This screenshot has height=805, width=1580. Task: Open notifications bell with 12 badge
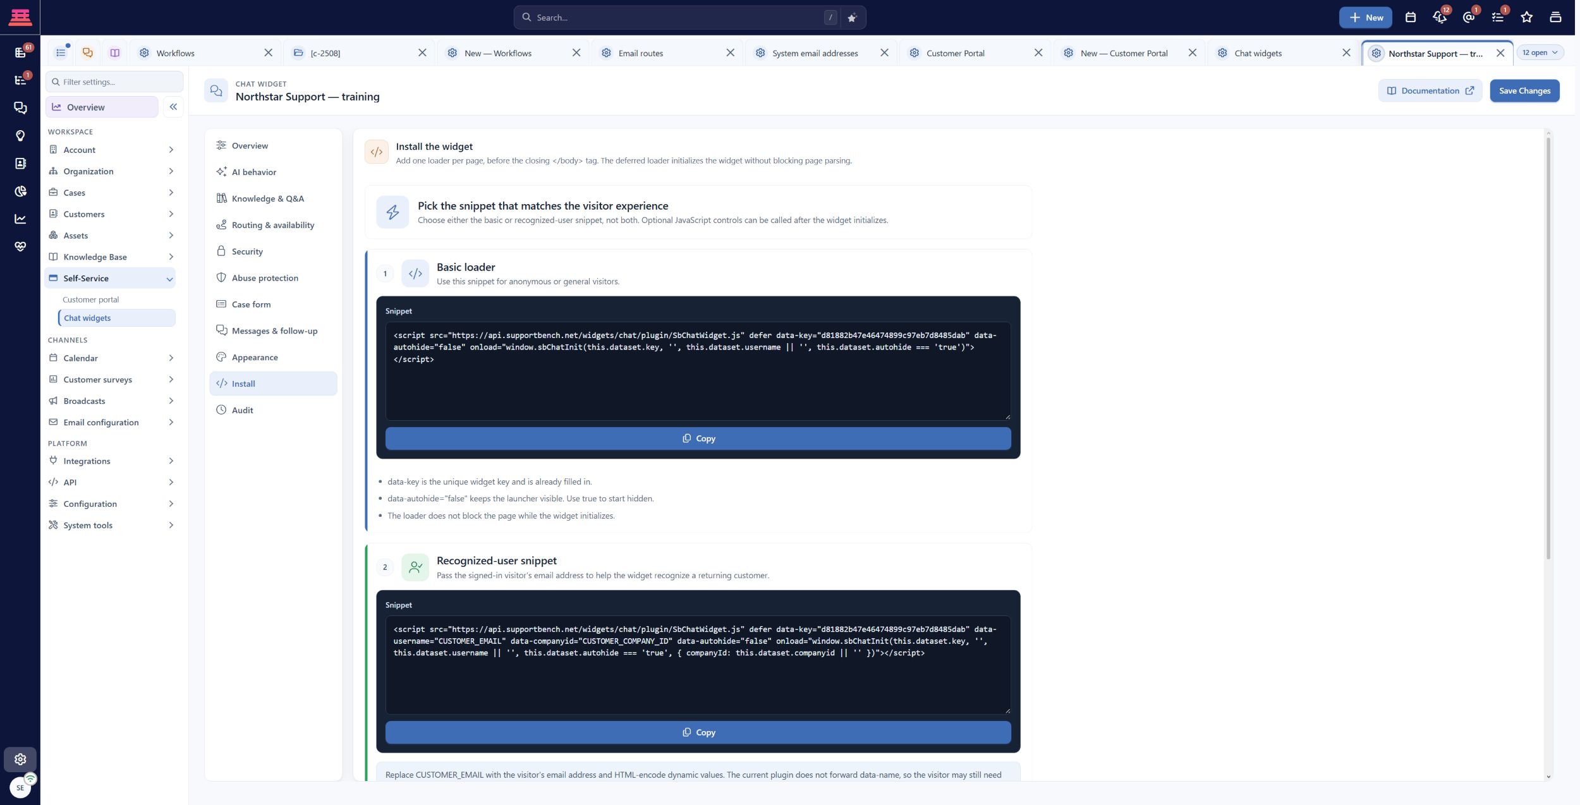click(x=1440, y=18)
